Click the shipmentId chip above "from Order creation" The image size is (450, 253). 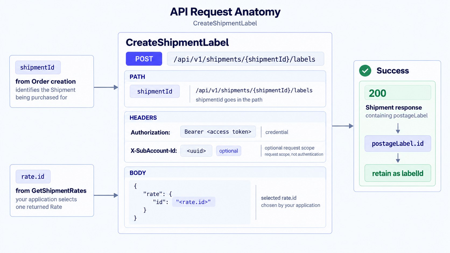[x=38, y=67]
